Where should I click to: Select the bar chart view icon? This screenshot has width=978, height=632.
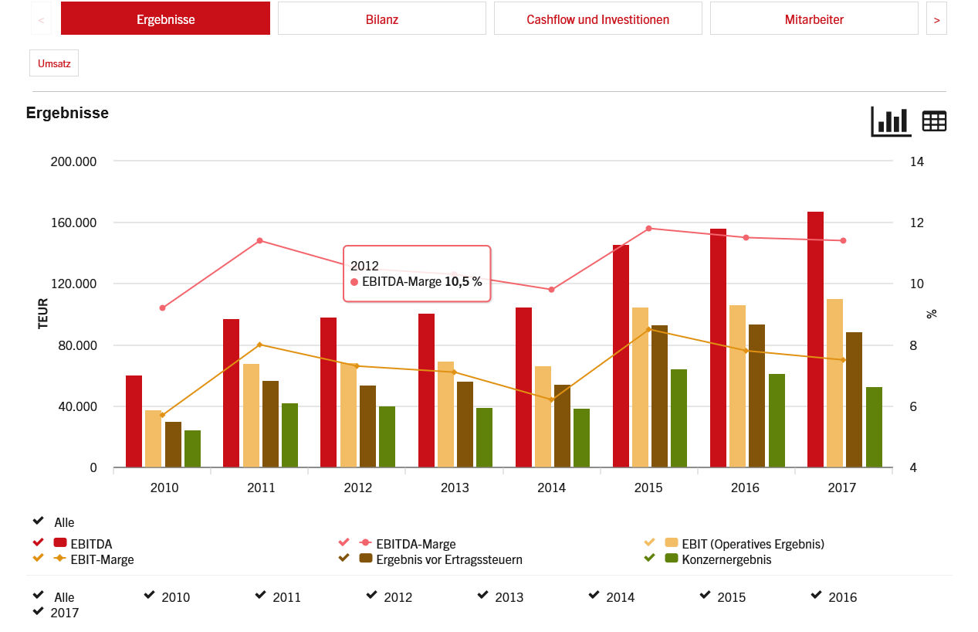pyautogui.click(x=889, y=121)
